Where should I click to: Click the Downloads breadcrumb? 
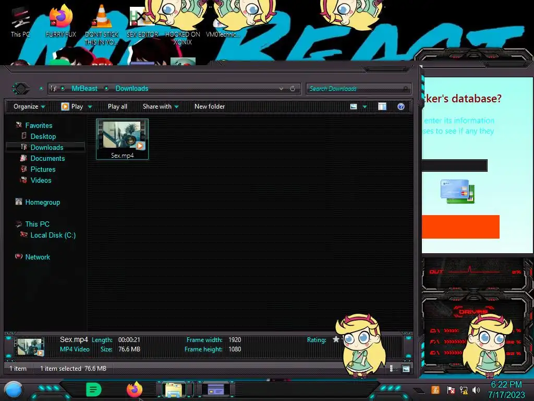(132, 89)
